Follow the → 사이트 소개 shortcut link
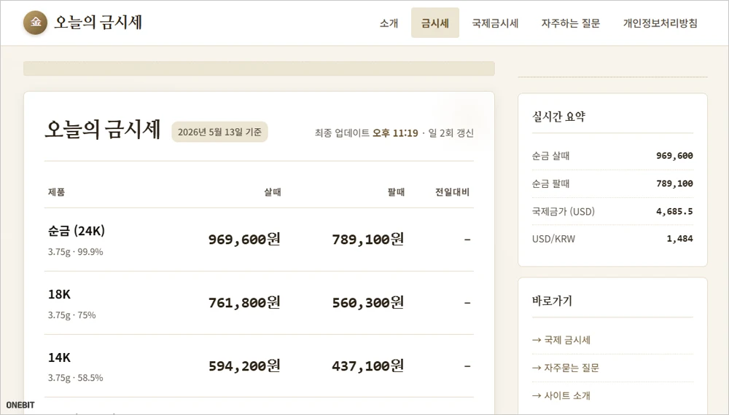This screenshot has width=729, height=415. pos(561,395)
